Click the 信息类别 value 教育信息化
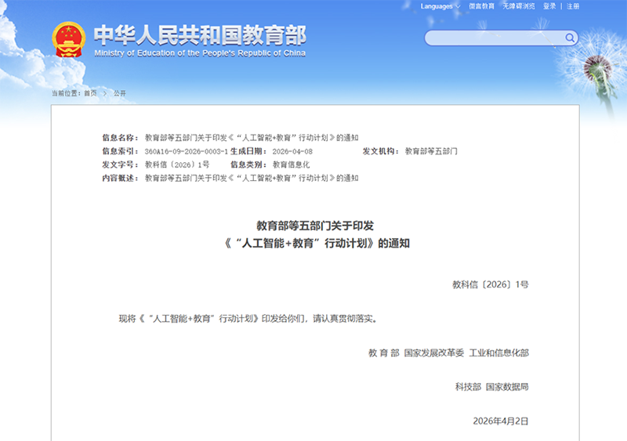This screenshot has height=441, width=627. [292, 164]
